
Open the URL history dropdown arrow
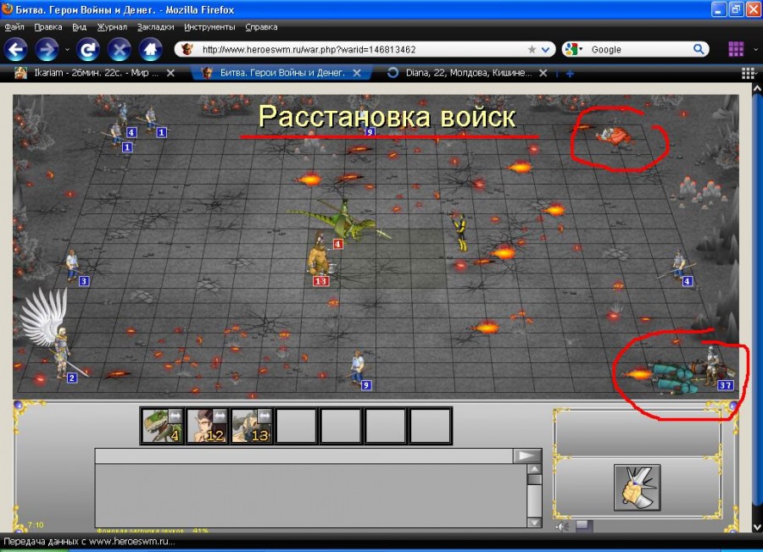pos(546,49)
